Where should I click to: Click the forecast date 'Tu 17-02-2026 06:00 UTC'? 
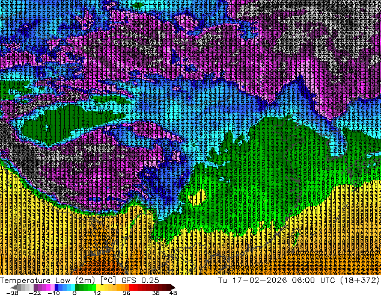click(276, 281)
